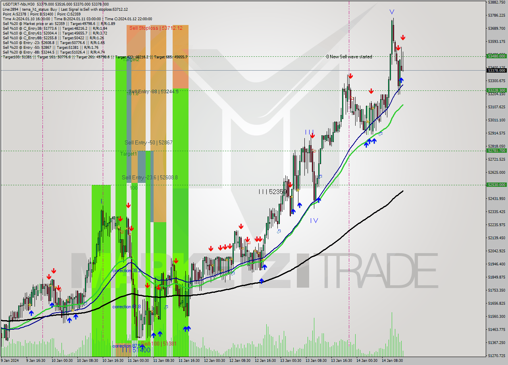Screen dimensions: 508x365
Task: Click the 52431.950 price axis value
Action: tap(497, 198)
